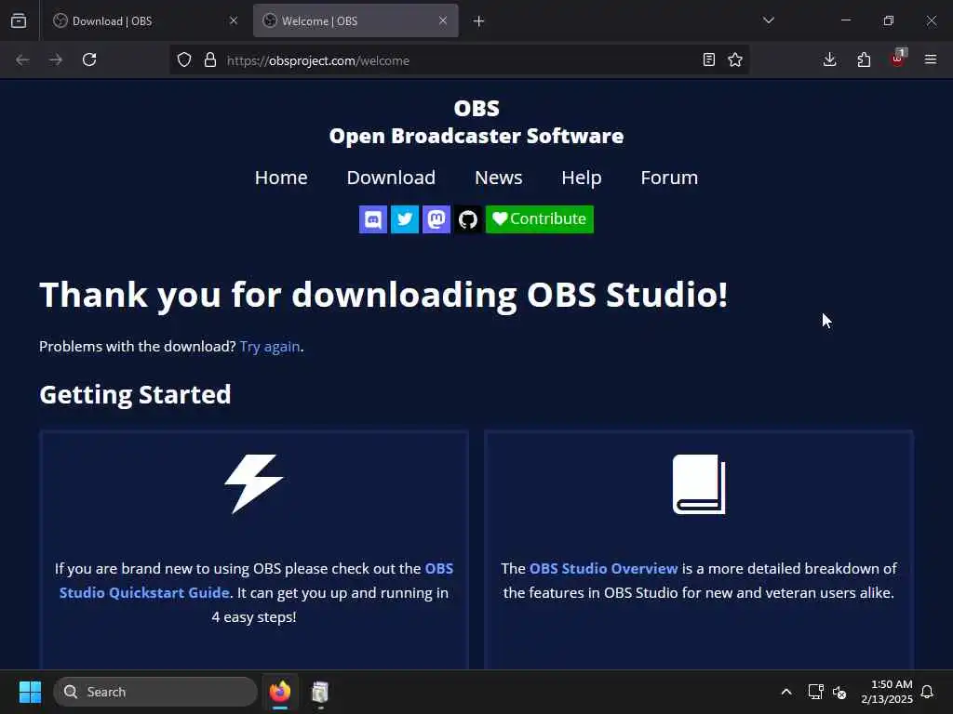Toggle reader view
The image size is (953, 714).
tap(708, 60)
